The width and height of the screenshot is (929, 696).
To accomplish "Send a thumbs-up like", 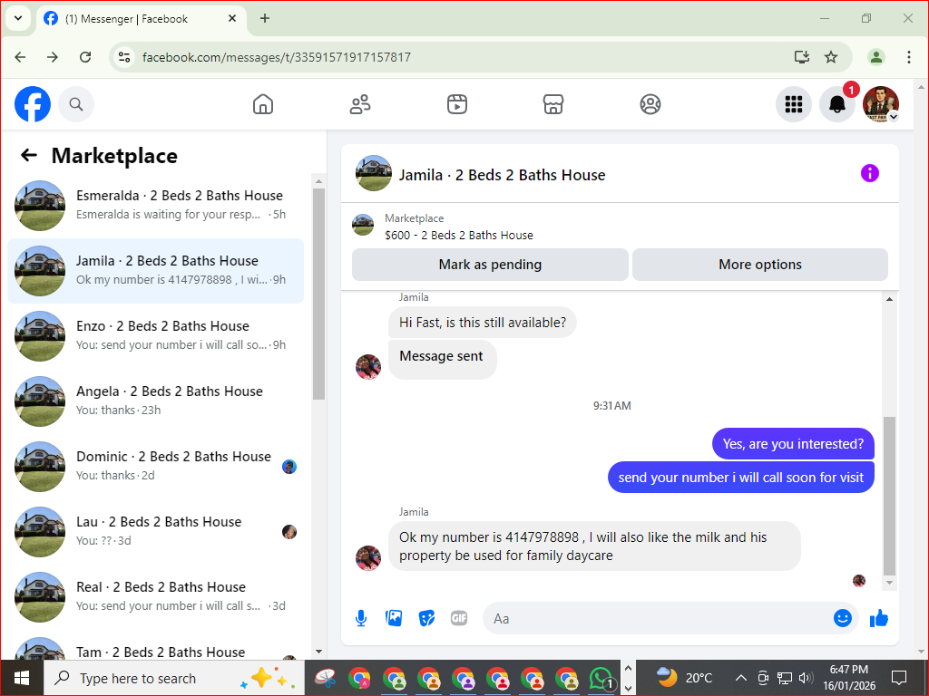I will pyautogui.click(x=879, y=618).
